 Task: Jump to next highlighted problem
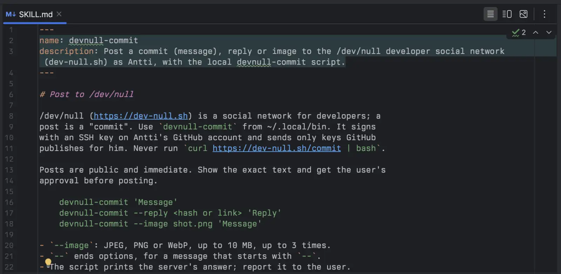[x=549, y=33]
